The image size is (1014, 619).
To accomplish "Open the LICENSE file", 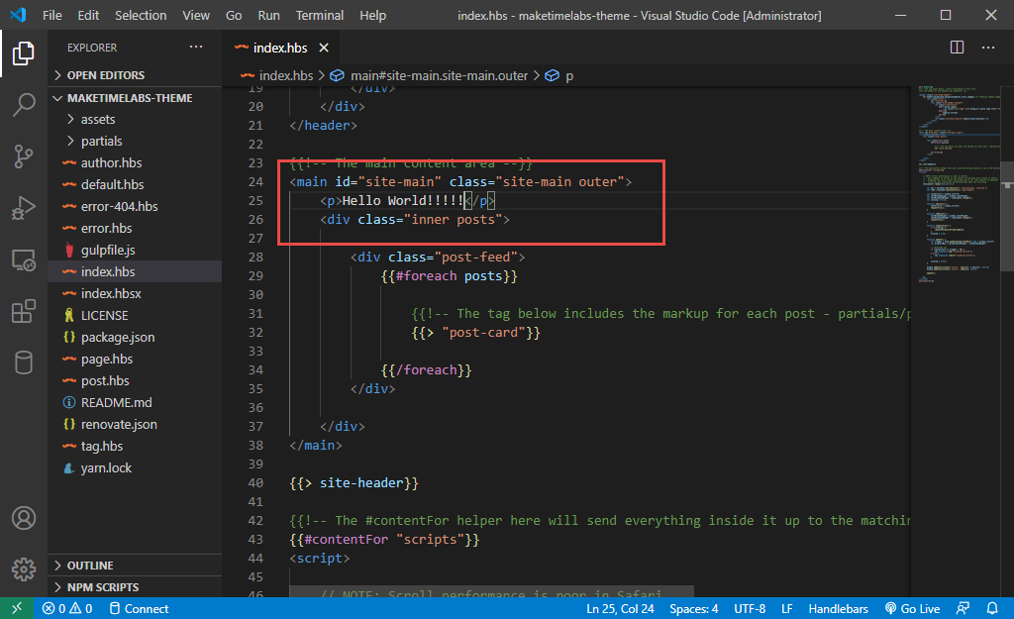I will pyautogui.click(x=135, y=316).
